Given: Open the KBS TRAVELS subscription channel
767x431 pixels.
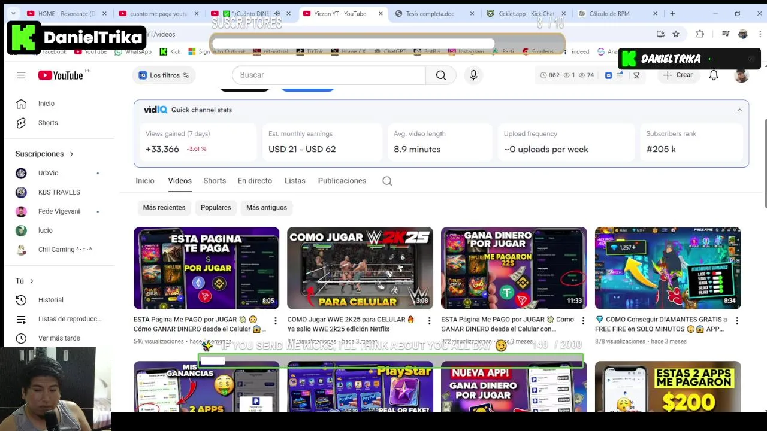Looking at the screenshot, I should coord(58,192).
